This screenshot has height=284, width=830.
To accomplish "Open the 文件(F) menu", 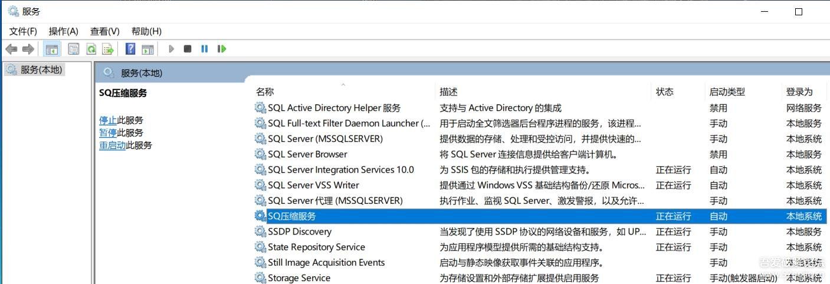I will (23, 31).
